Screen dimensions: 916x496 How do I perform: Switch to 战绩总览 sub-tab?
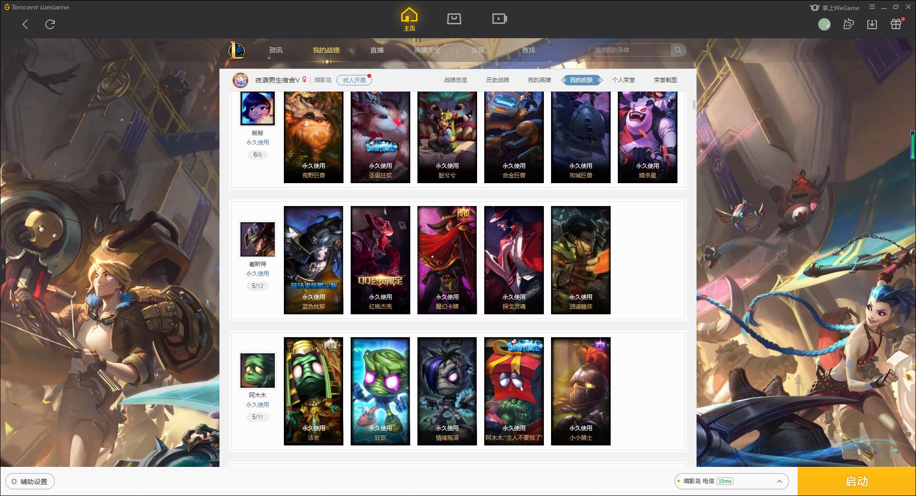pyautogui.click(x=456, y=80)
